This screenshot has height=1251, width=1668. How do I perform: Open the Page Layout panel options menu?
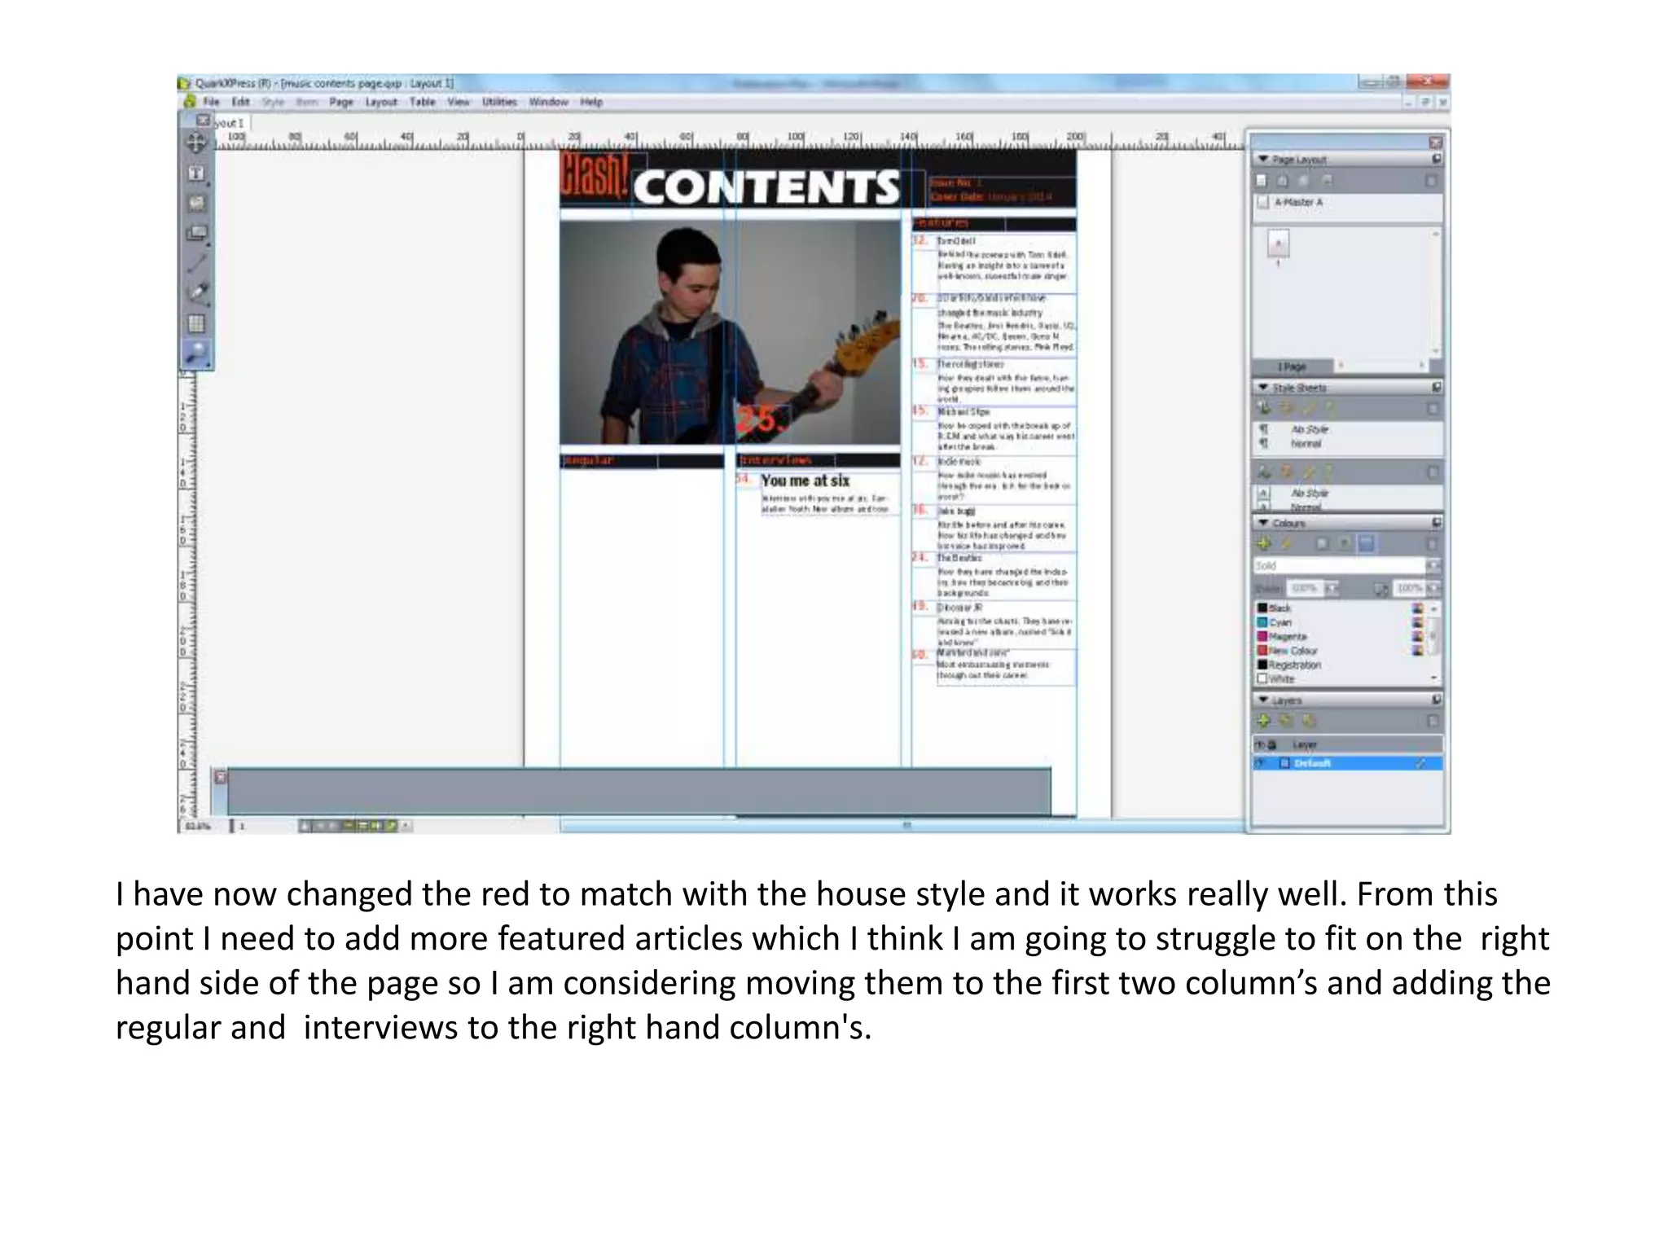tap(1437, 160)
